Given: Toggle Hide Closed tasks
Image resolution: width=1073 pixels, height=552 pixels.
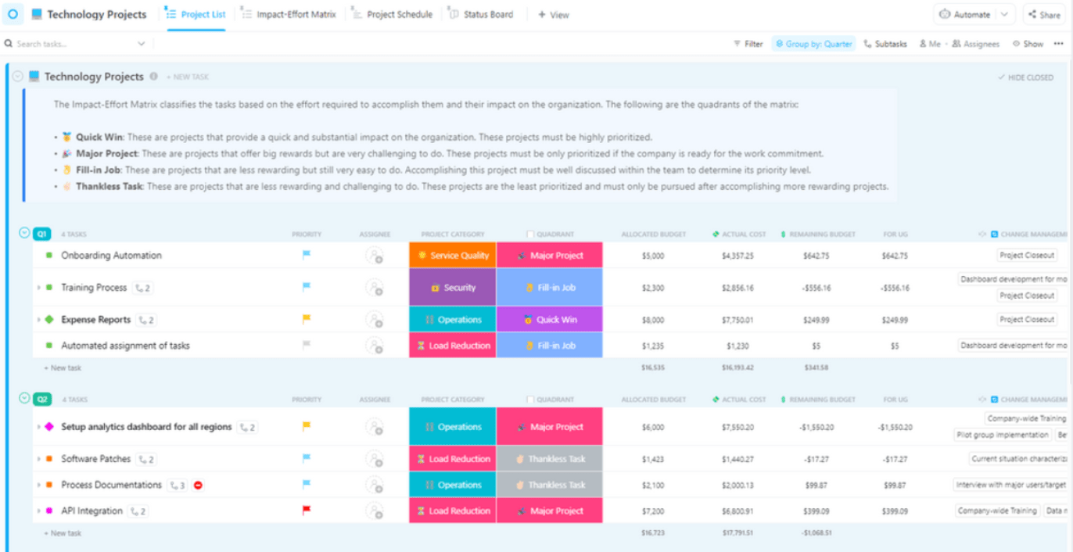Looking at the screenshot, I should tap(1025, 77).
